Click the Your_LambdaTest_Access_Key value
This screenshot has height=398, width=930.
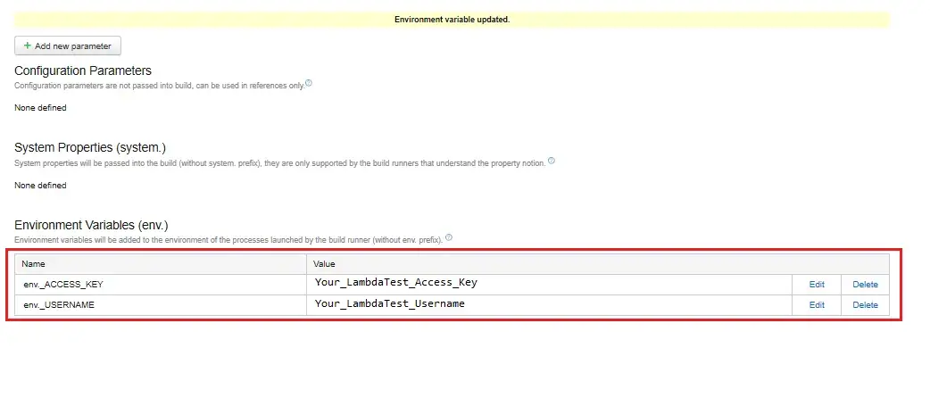(x=395, y=282)
